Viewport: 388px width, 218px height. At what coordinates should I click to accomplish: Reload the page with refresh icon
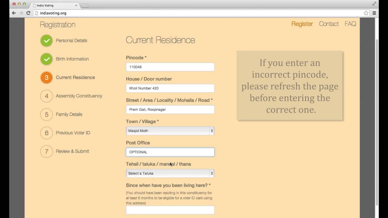[x=28, y=13]
